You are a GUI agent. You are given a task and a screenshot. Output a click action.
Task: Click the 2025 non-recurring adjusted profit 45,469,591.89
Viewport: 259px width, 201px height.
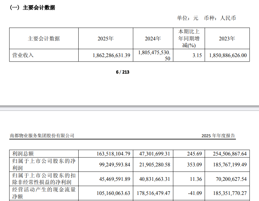tap(113, 179)
